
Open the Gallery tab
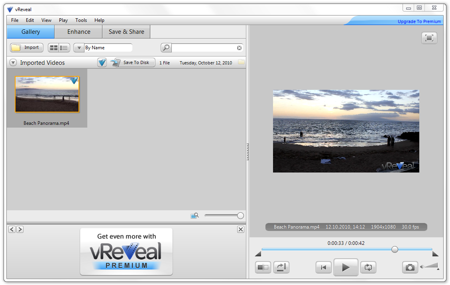point(31,32)
